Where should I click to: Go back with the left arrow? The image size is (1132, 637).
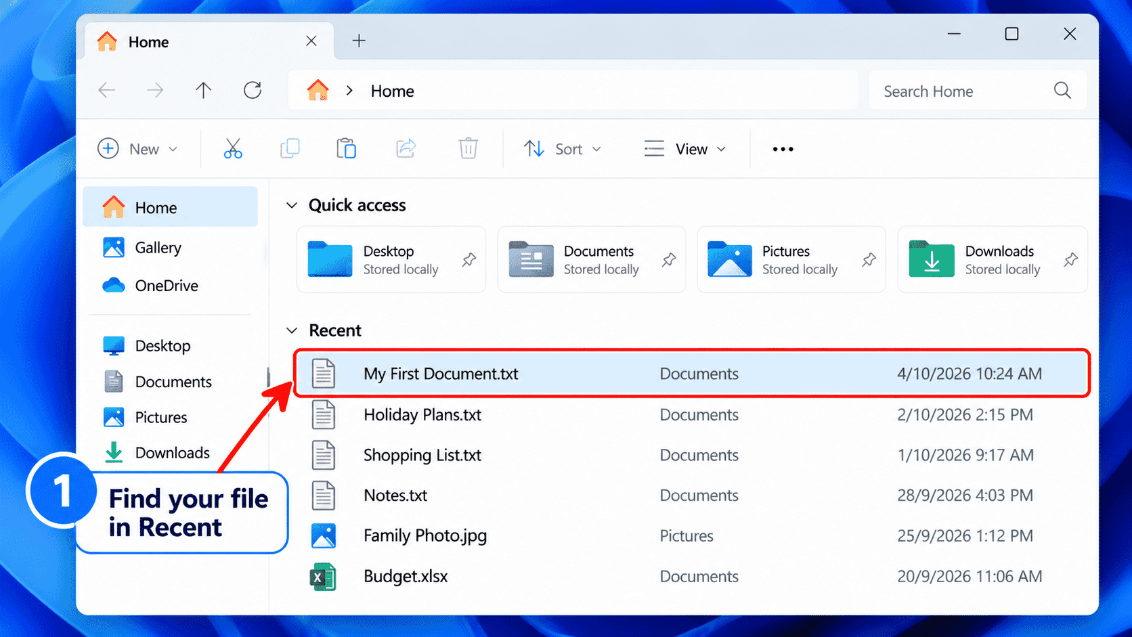(x=106, y=90)
